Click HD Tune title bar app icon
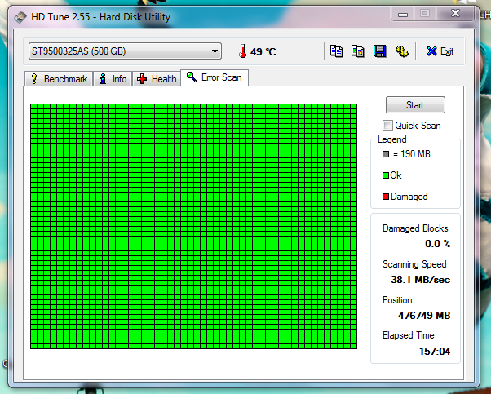This screenshot has width=491, height=394. tap(20, 17)
